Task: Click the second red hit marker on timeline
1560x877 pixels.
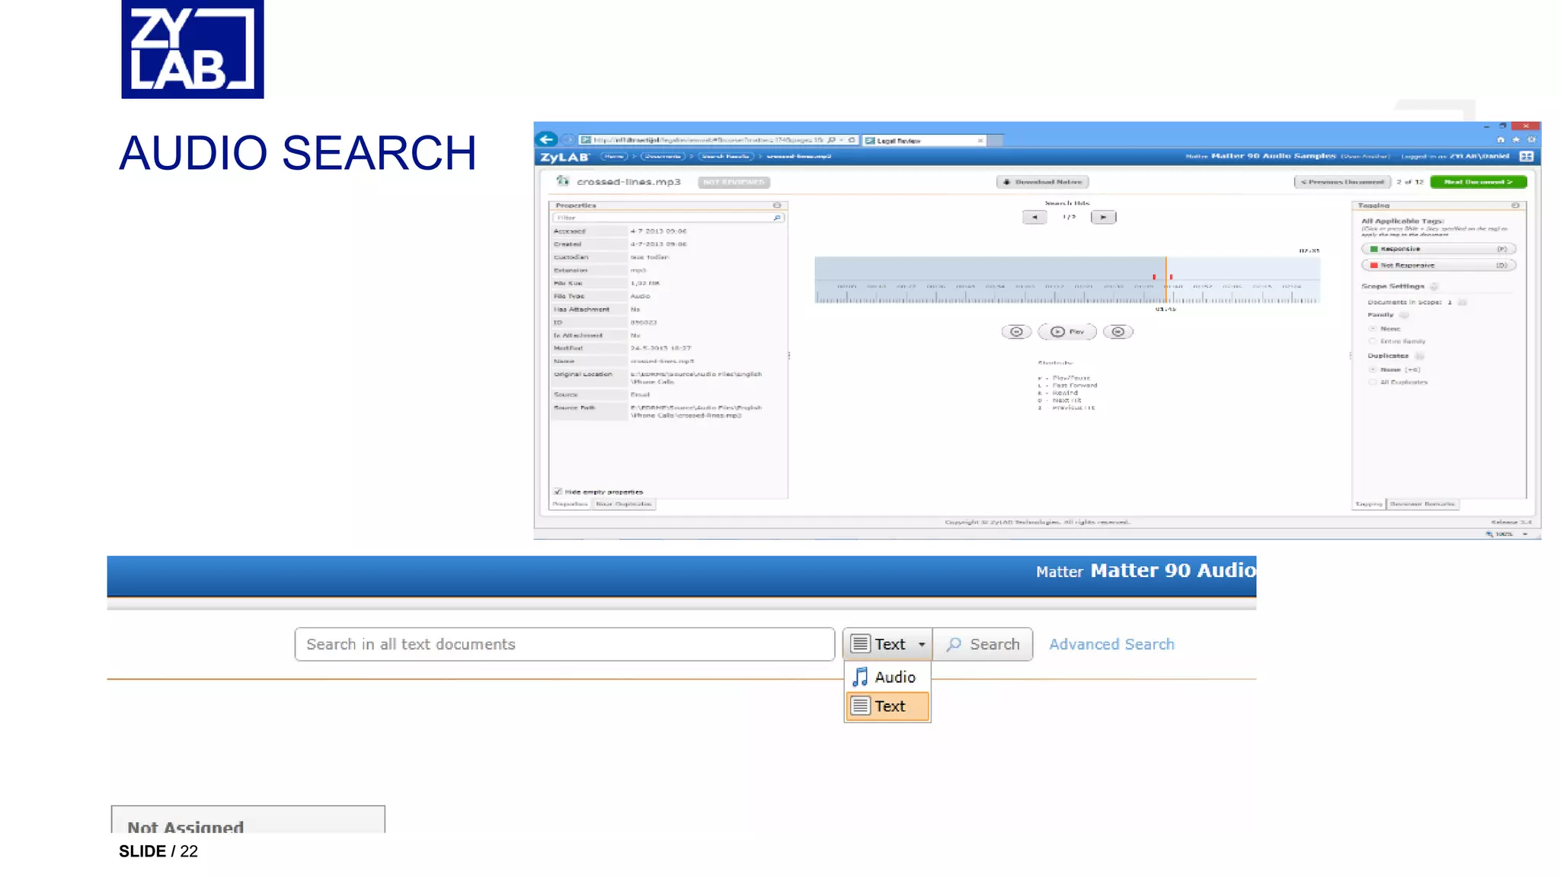Action: 1171,277
